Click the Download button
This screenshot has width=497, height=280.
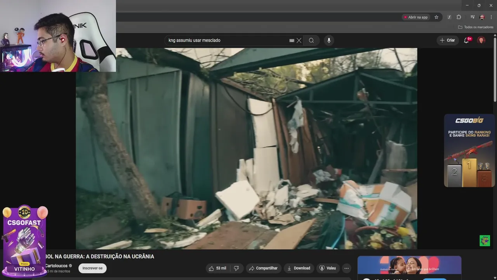(x=299, y=268)
